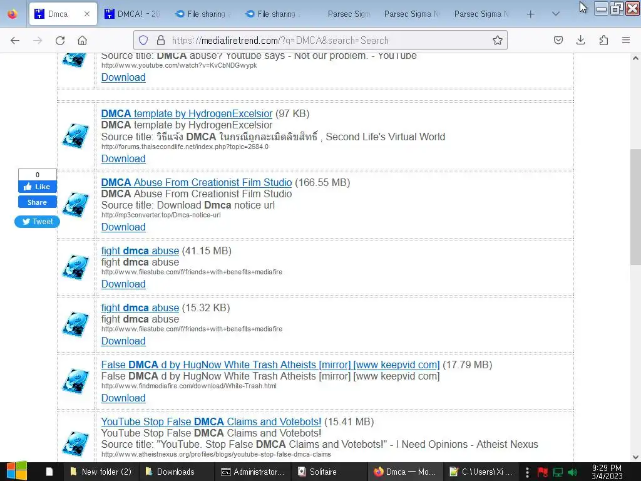Switch to Administrator command prompt window

[253, 472]
